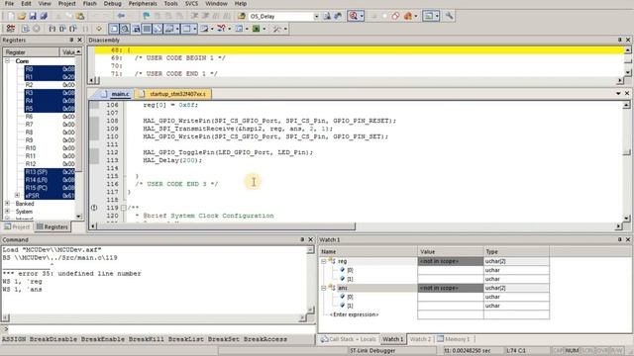634x356 pixels.
Task: Click the Command window input line
Action: [x=158, y=329]
